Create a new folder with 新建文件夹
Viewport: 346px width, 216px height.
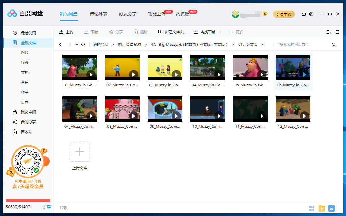[171, 32]
